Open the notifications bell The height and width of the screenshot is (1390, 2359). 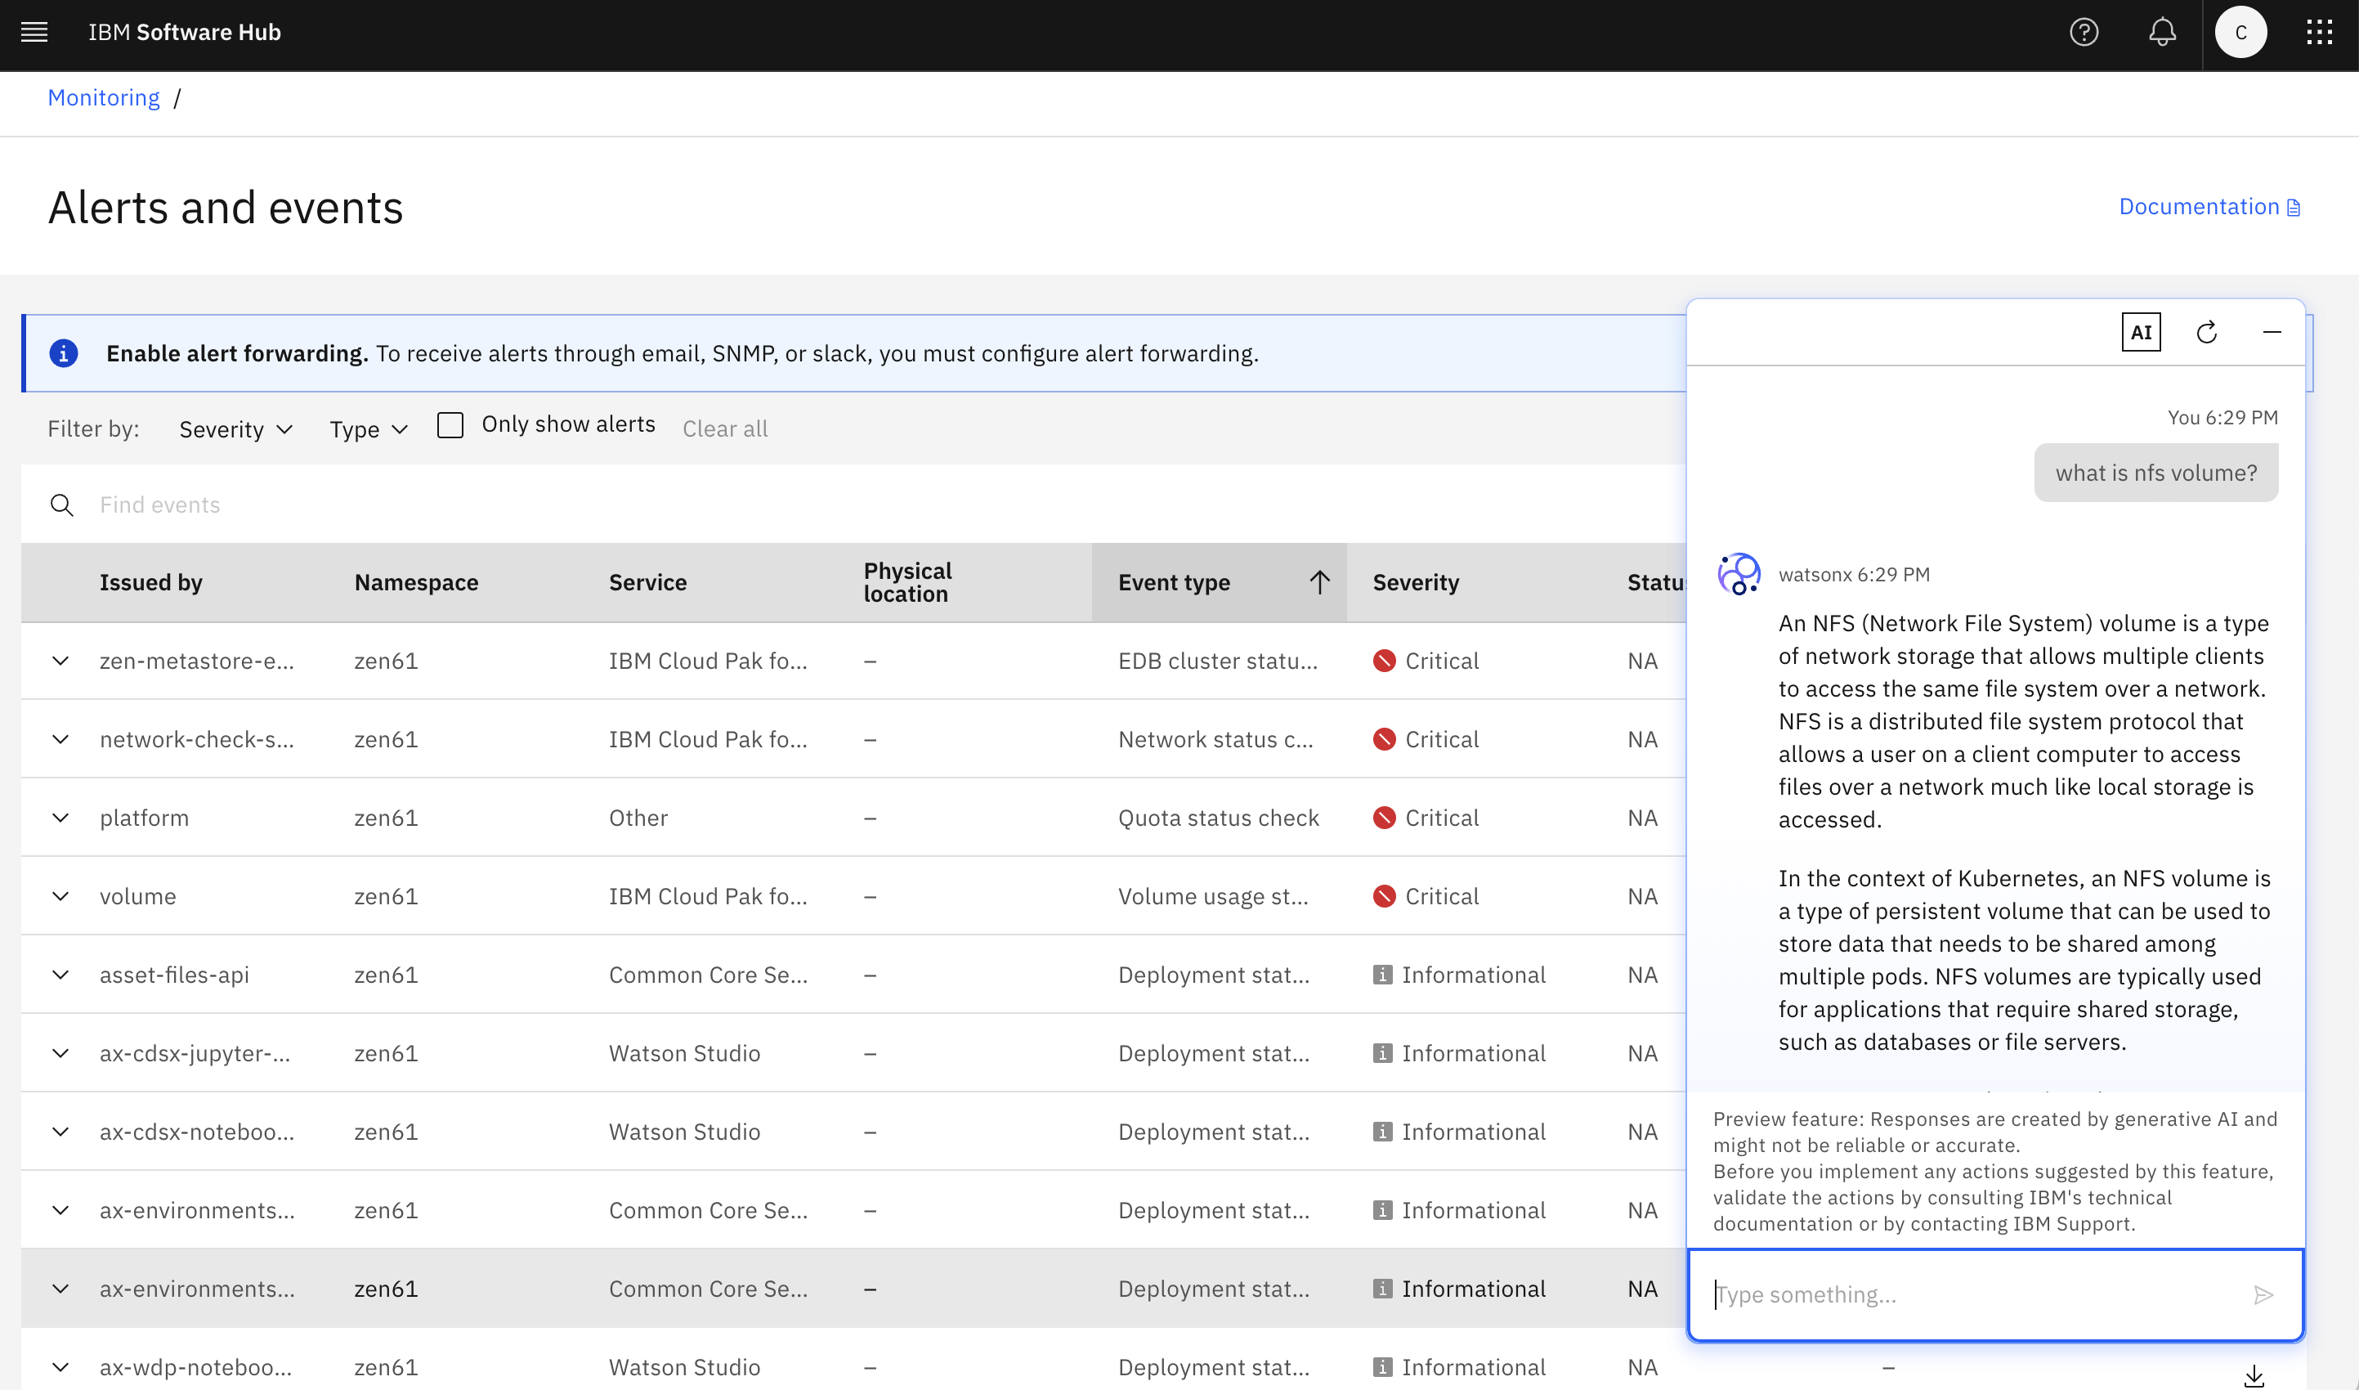(2163, 32)
